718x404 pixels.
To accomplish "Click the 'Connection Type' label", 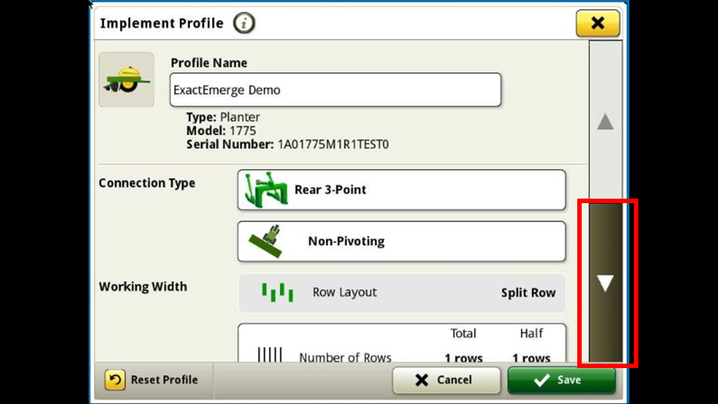I will [147, 183].
